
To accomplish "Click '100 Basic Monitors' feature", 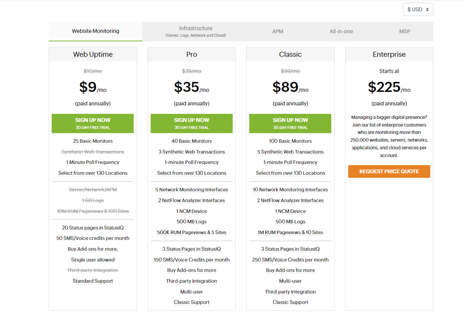I will click(x=290, y=141).
